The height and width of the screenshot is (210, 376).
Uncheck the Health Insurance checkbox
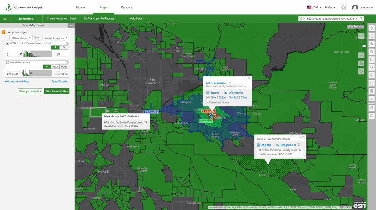pyautogui.click(x=8, y=63)
